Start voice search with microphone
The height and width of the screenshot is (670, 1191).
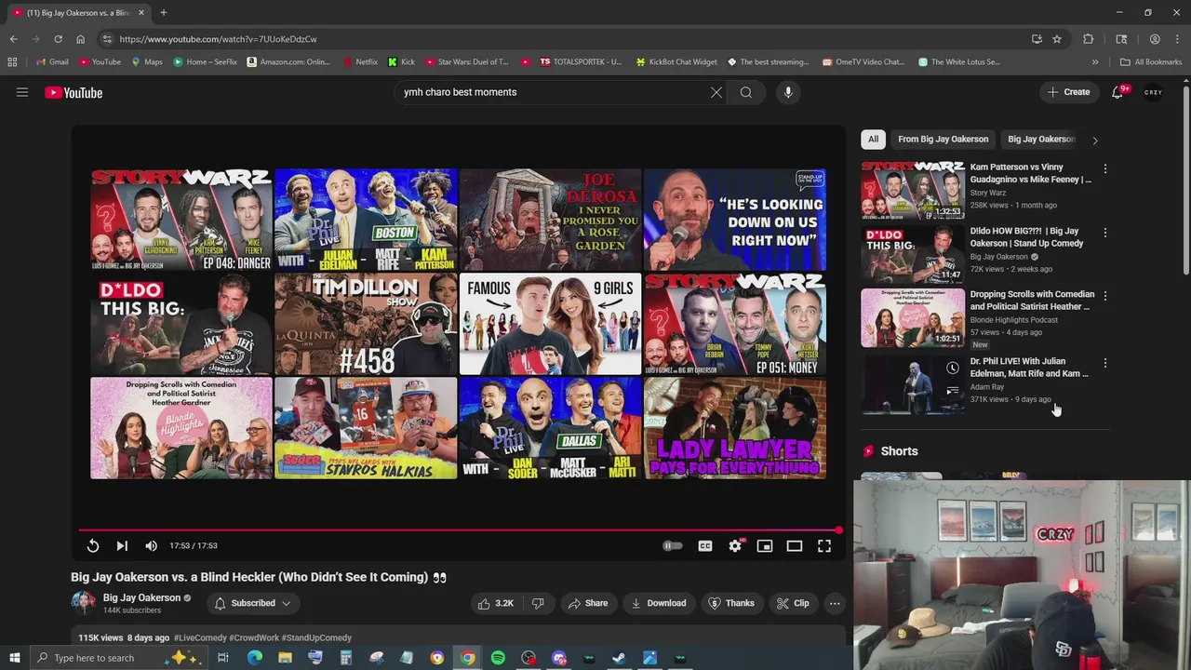[x=788, y=92]
